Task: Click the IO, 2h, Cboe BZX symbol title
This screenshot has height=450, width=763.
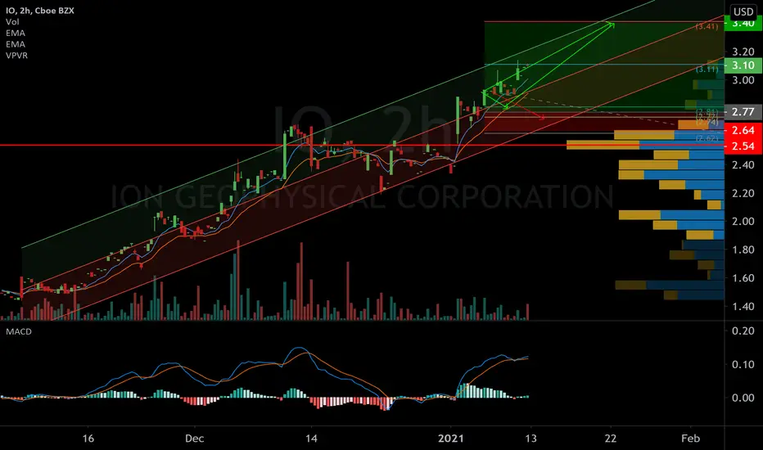Action: (40, 10)
